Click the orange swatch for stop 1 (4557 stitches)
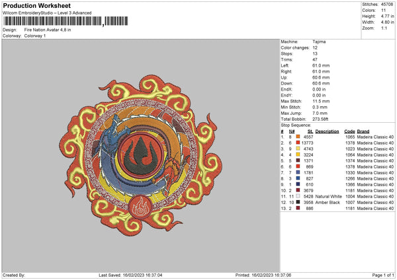The image size is (397, 280). [298, 137]
